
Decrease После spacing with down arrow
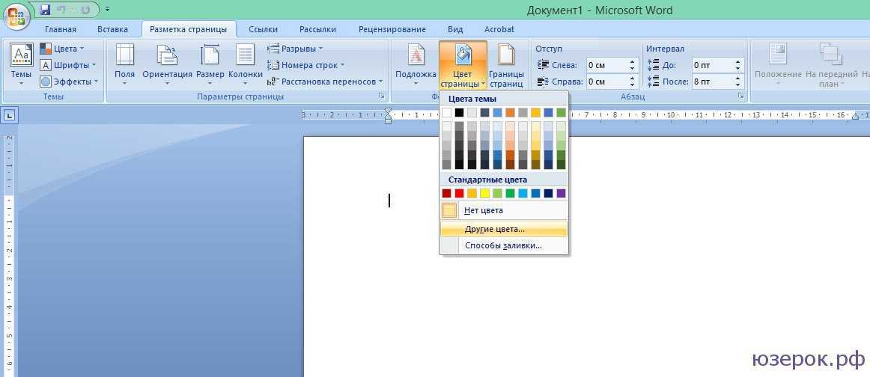738,85
